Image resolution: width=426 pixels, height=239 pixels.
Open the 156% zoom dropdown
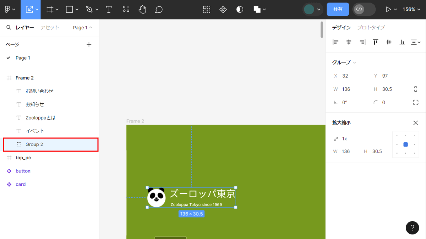click(411, 10)
